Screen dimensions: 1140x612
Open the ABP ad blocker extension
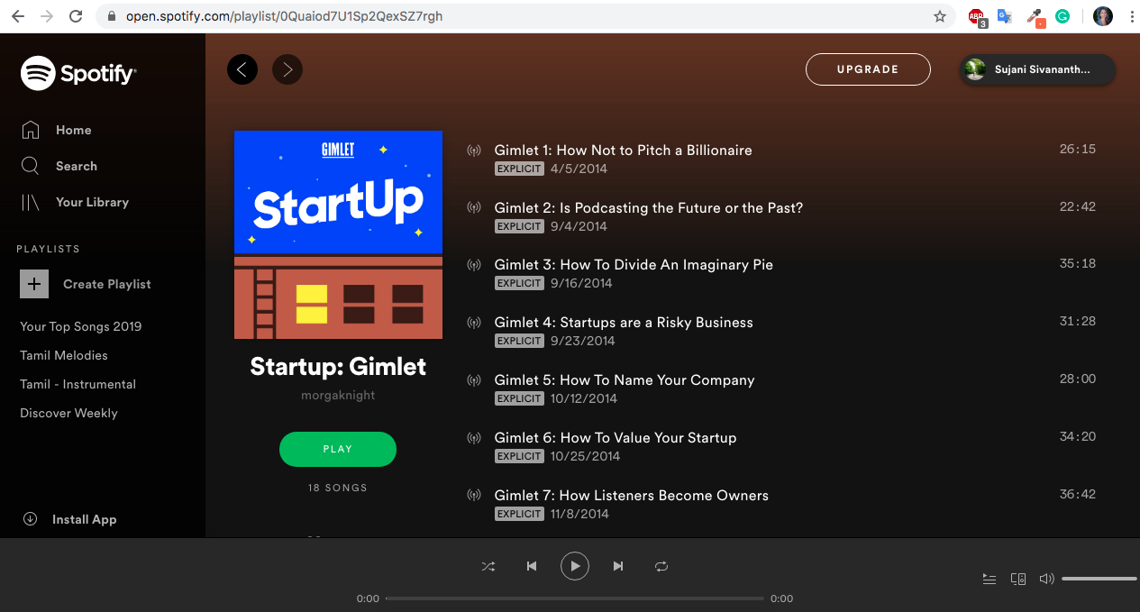[977, 16]
